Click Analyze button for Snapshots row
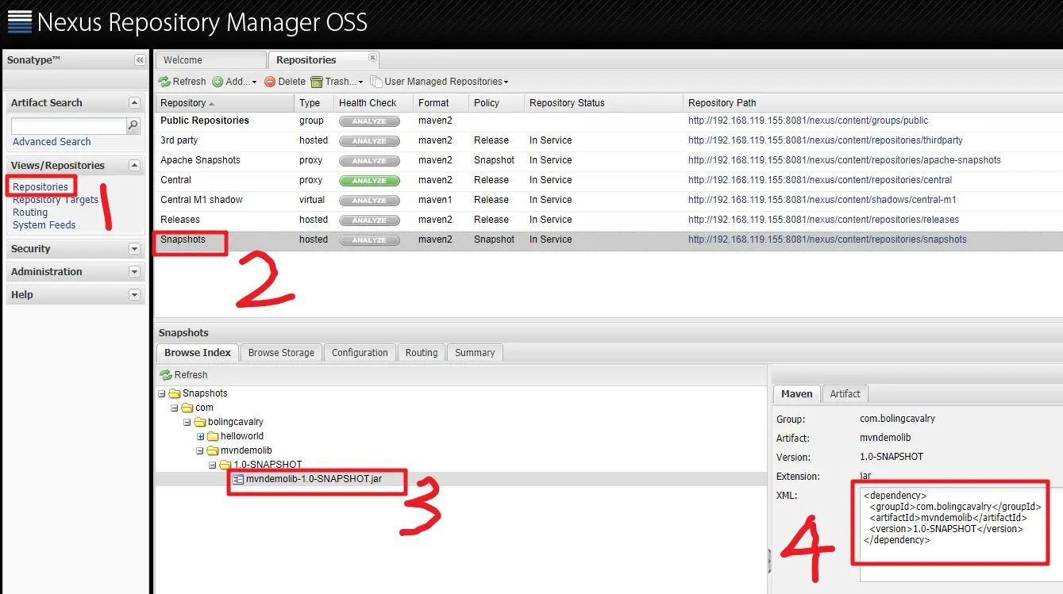 coord(369,240)
